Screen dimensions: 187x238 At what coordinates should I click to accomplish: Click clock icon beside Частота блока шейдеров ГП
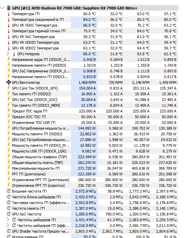click(x=9, y=197)
